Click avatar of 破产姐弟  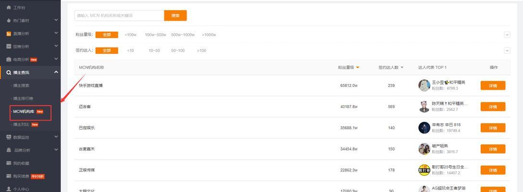[424, 149]
